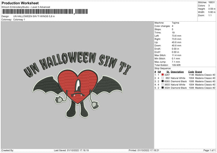Click the 3024 Diamond Black swatch

pyautogui.click(x=163, y=87)
